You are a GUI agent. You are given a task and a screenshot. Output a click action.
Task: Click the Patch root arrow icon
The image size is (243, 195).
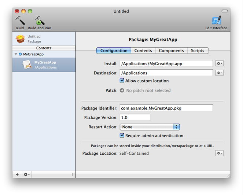[122, 90]
